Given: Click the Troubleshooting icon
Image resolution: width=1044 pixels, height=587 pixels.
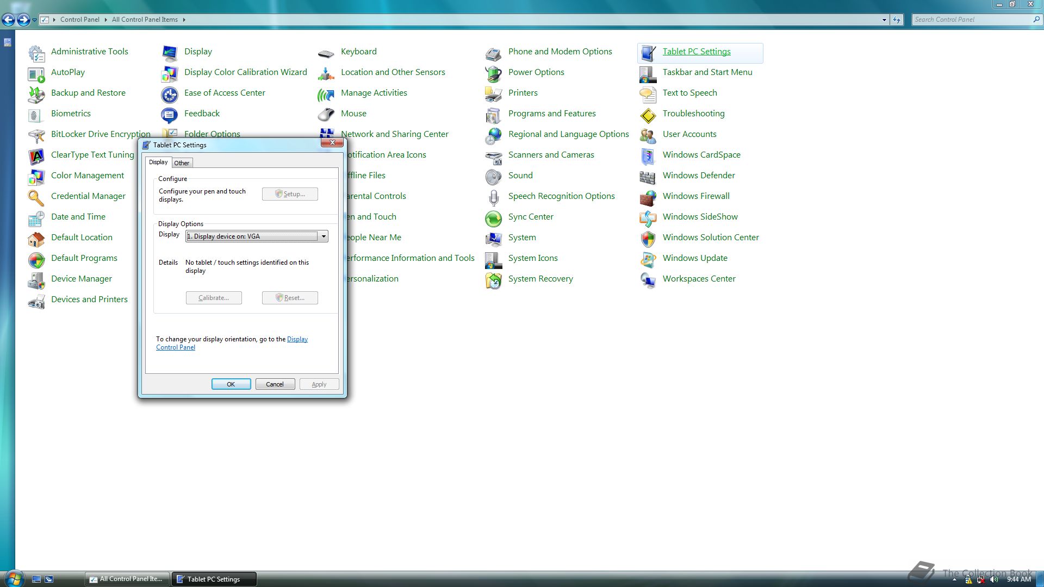Looking at the screenshot, I should pos(648,115).
